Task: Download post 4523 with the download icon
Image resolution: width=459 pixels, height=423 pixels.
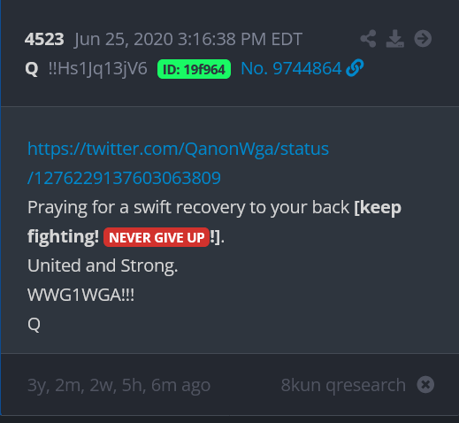Action: [x=395, y=39]
